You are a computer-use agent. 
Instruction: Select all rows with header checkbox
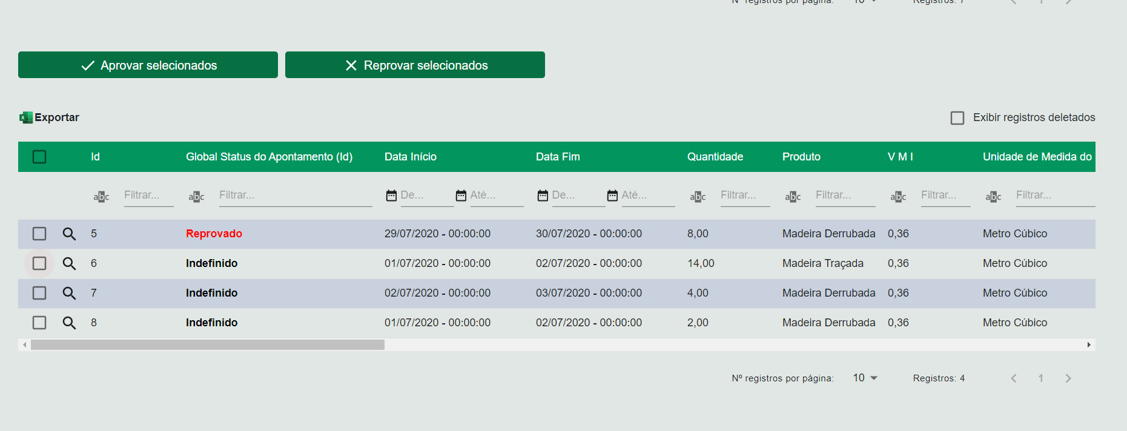tap(39, 157)
